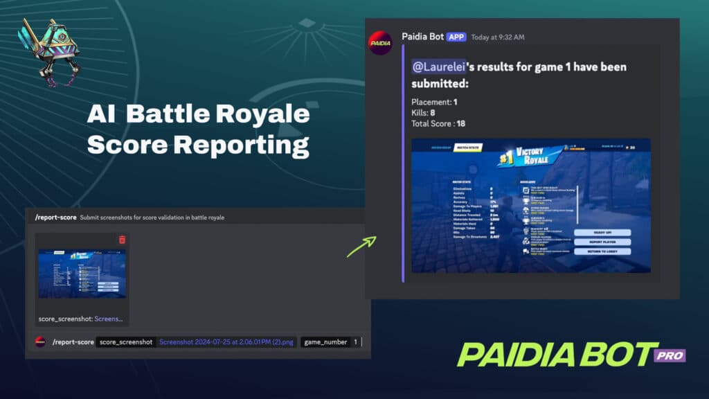Open the Paidia Bot username

point(422,37)
